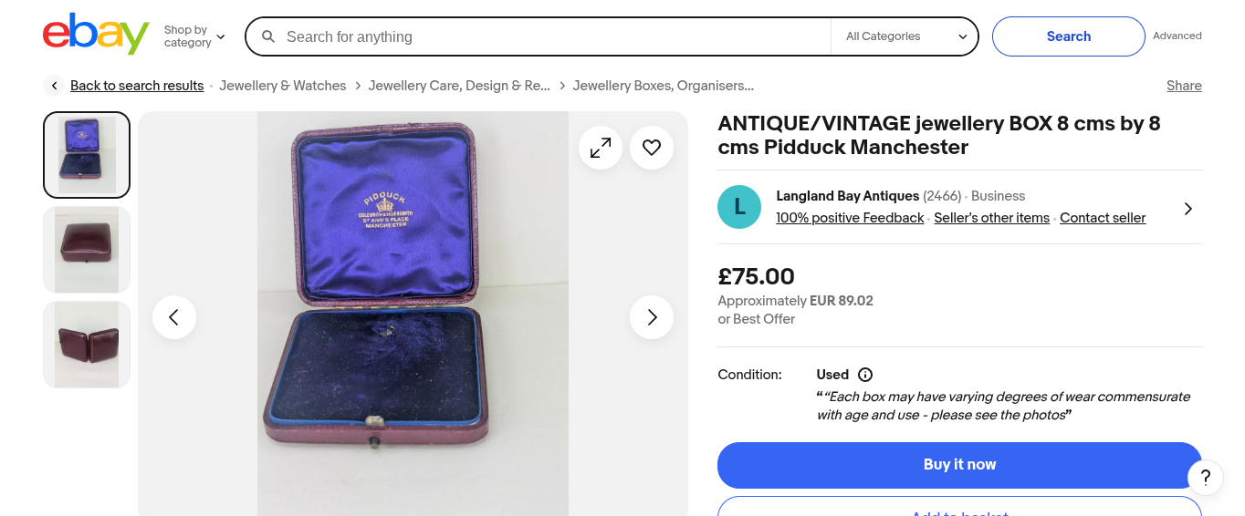Click the seller avatar circle with L
This screenshot has width=1245, height=516.
coord(739,207)
